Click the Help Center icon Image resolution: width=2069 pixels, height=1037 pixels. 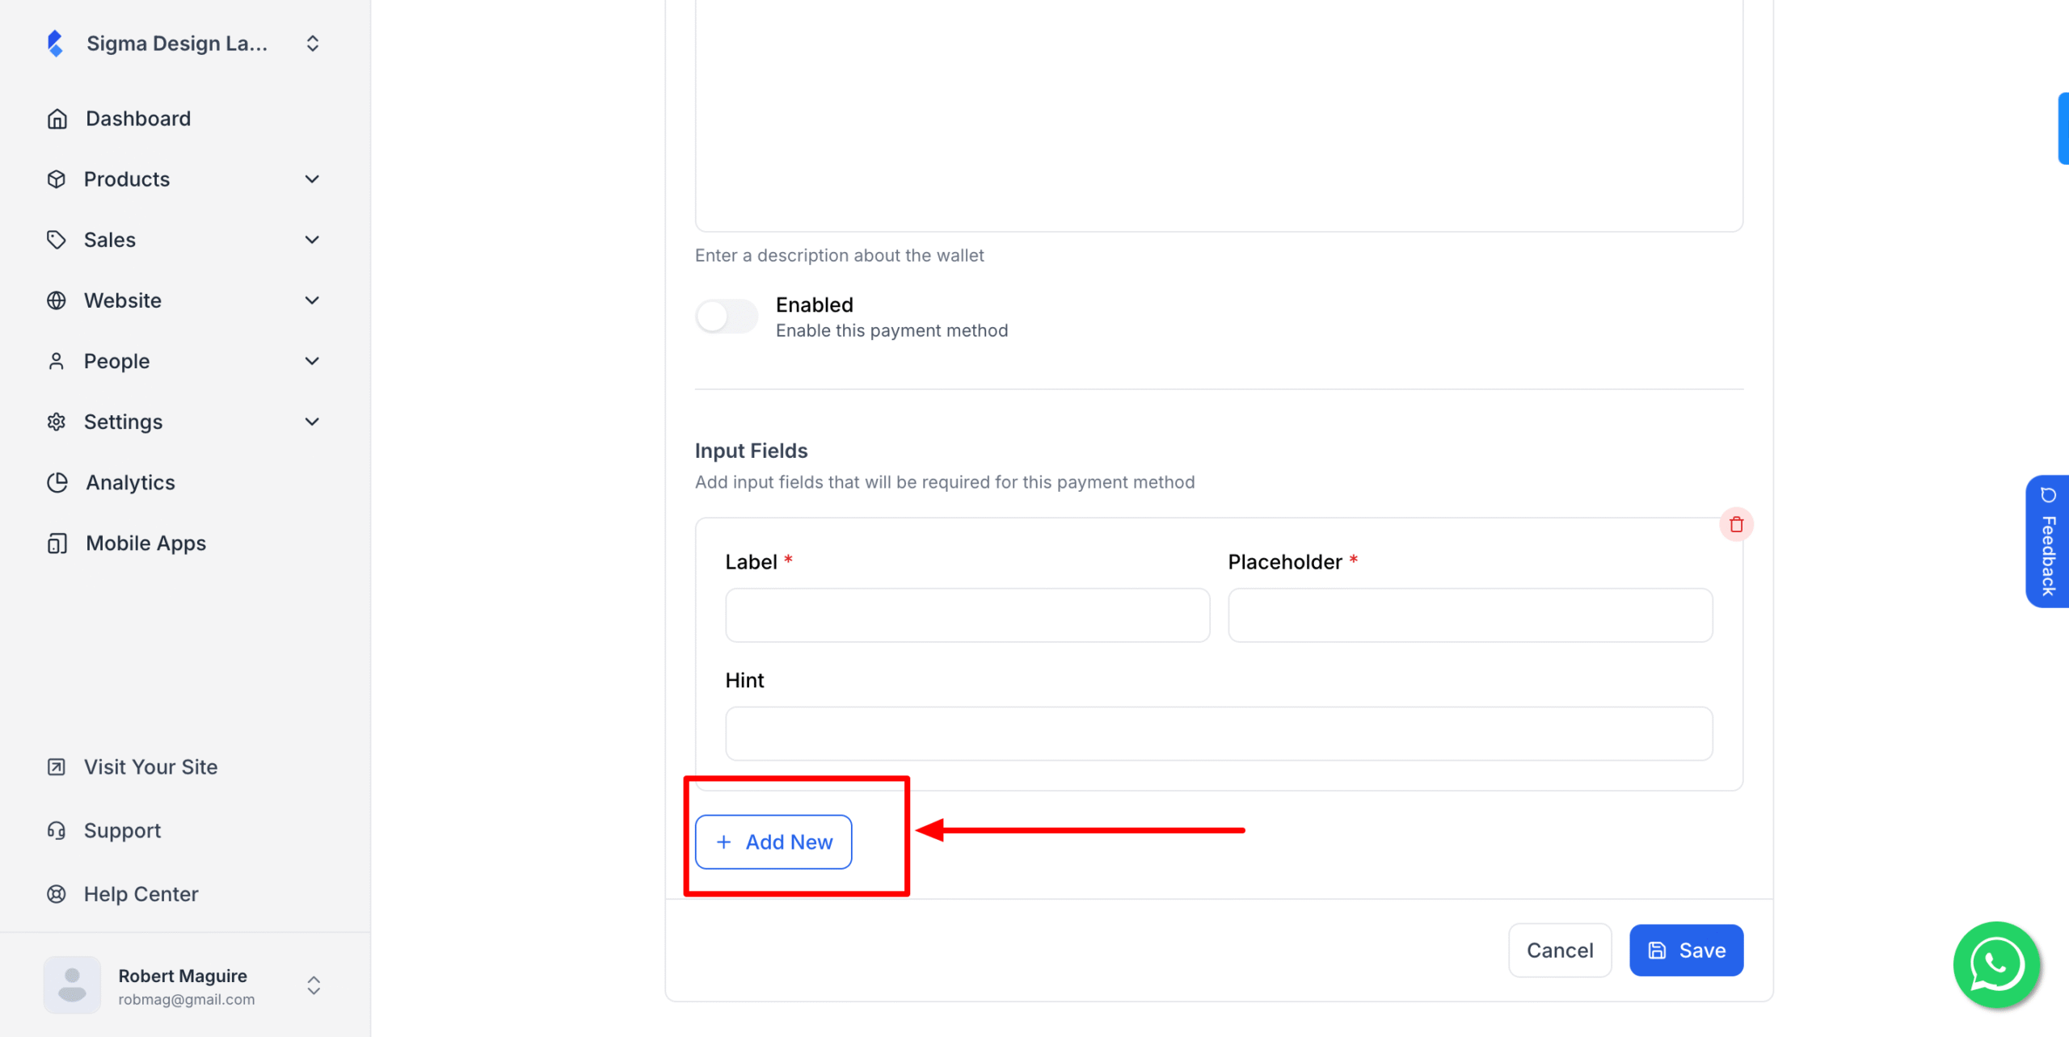(x=57, y=894)
